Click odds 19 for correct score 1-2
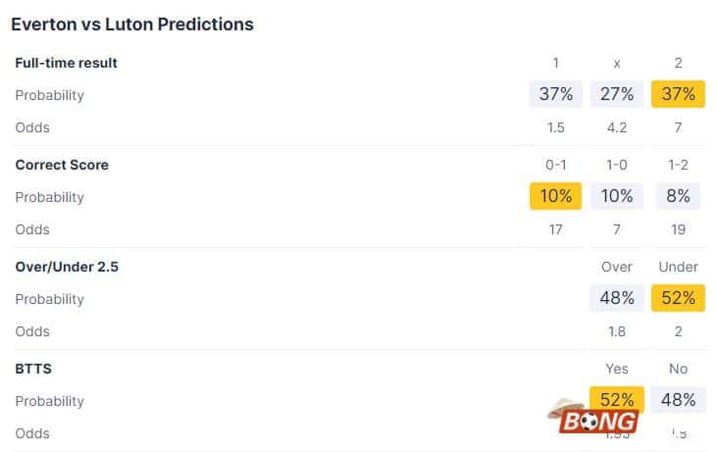Image resolution: width=718 pixels, height=452 pixels. point(678,229)
